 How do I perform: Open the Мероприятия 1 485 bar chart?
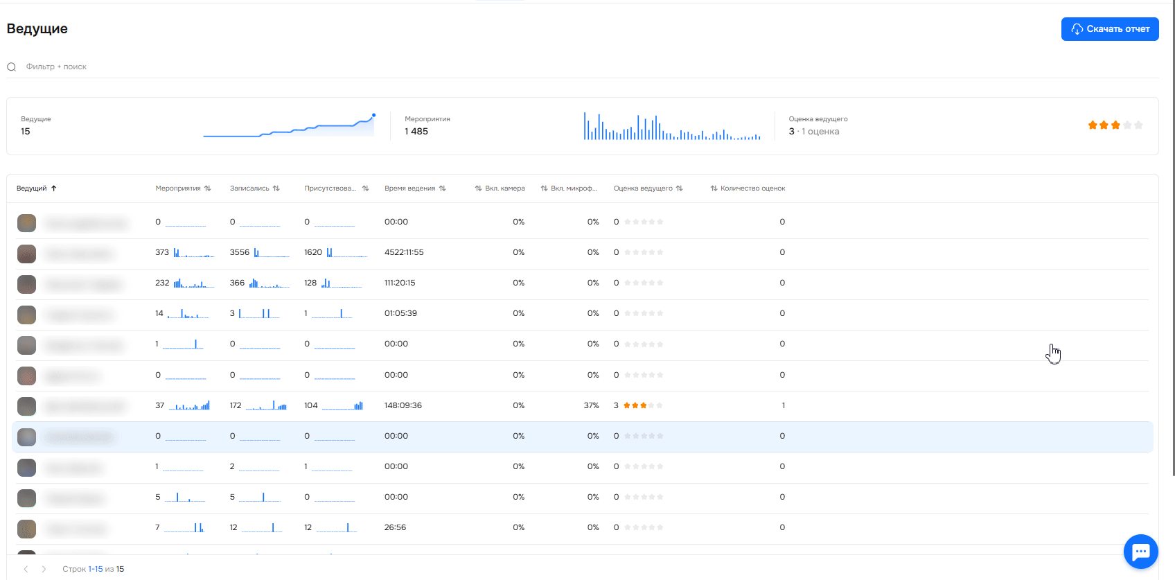click(671, 127)
